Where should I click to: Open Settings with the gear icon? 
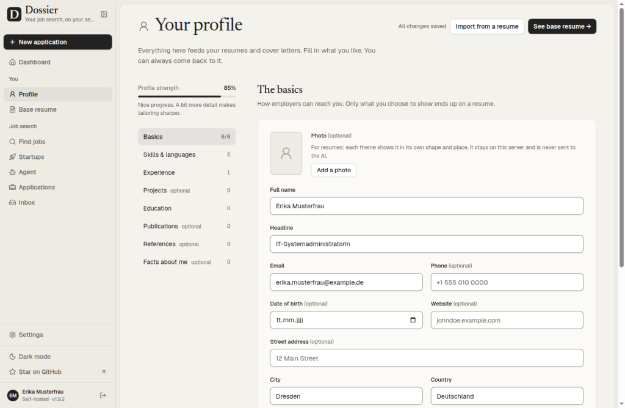point(12,335)
